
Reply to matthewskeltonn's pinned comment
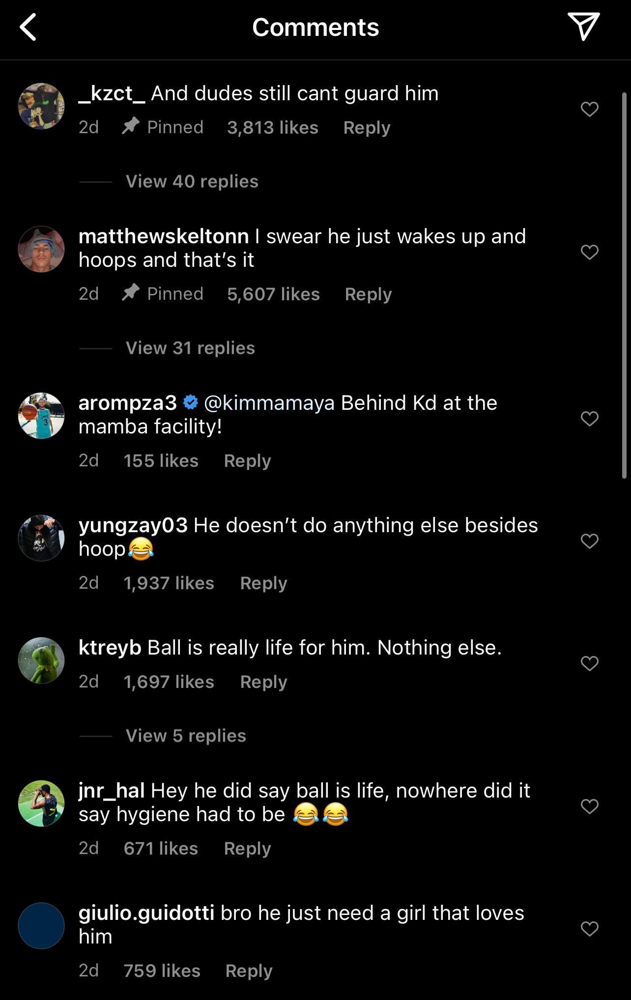tap(368, 294)
